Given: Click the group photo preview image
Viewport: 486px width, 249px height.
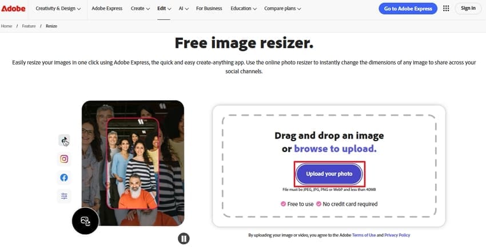Looking at the screenshot, I should coord(133,163).
